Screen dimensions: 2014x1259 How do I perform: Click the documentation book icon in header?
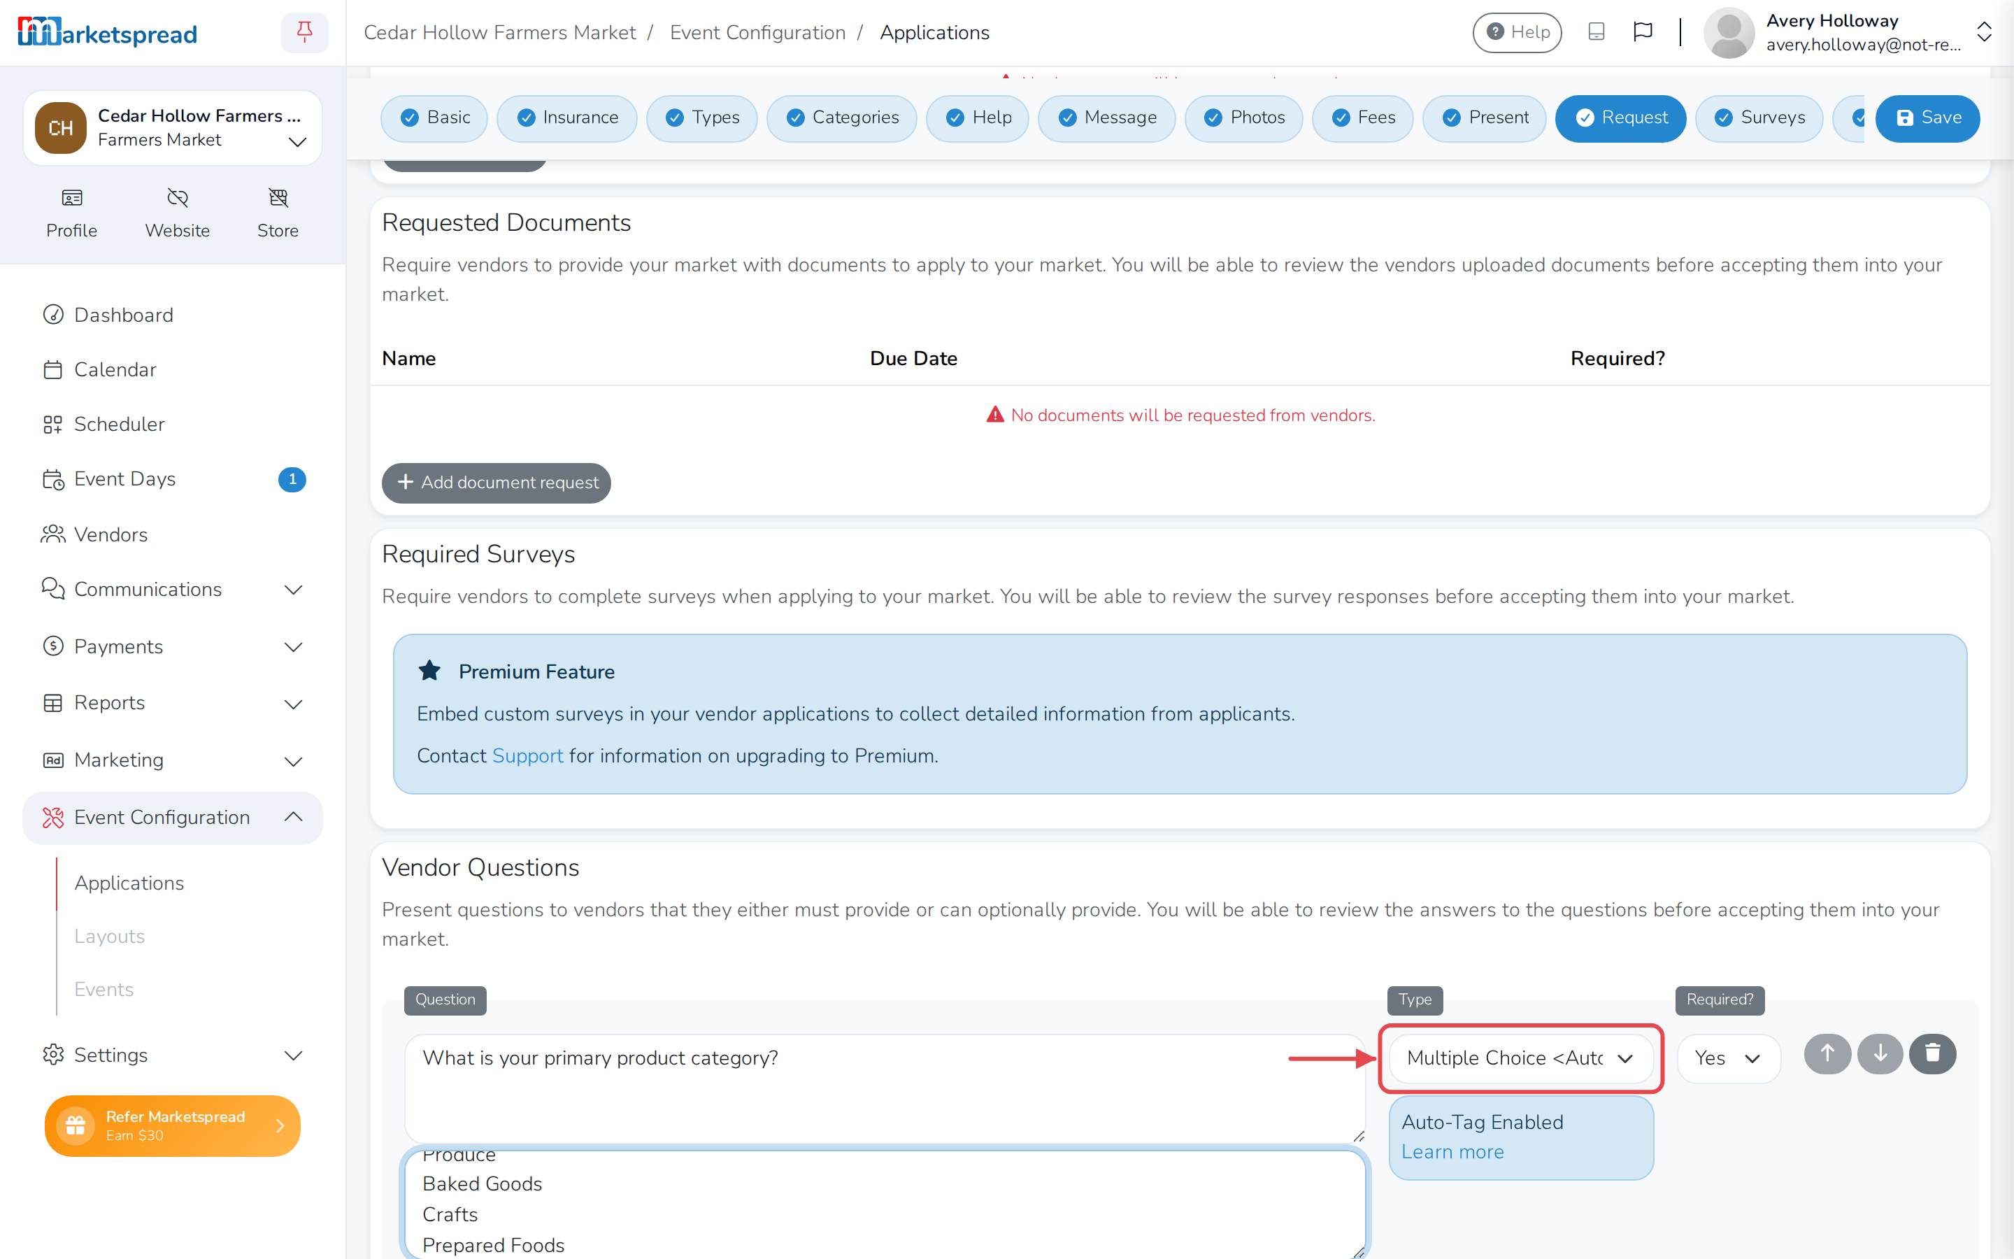coord(1595,32)
